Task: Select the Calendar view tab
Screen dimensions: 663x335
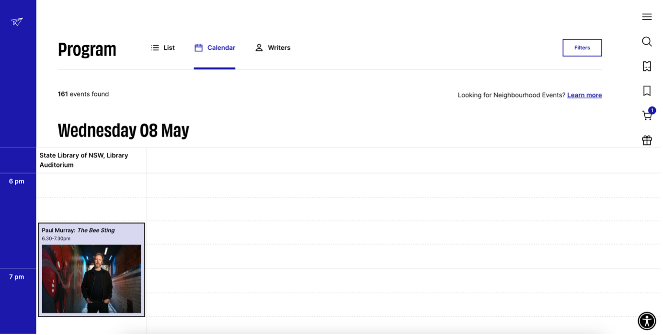Action: point(215,48)
